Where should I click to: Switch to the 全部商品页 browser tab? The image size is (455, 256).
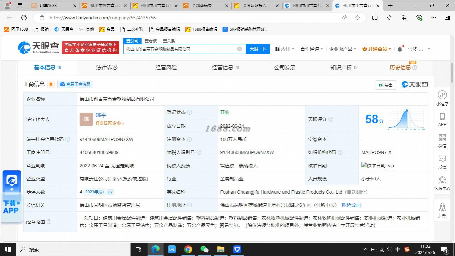tap(206, 6)
